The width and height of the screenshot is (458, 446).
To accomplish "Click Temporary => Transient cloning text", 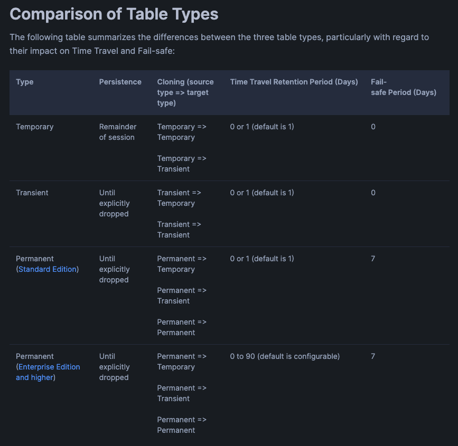I will coord(181,164).
